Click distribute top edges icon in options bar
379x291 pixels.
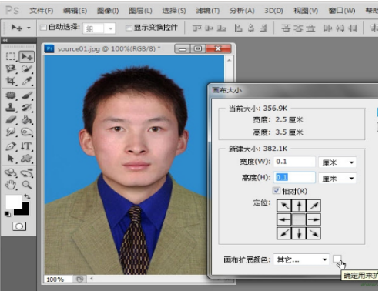[286, 28]
